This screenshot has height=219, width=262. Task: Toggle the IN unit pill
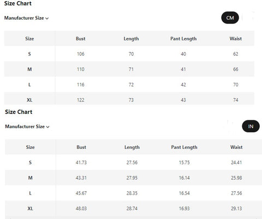[251, 126]
